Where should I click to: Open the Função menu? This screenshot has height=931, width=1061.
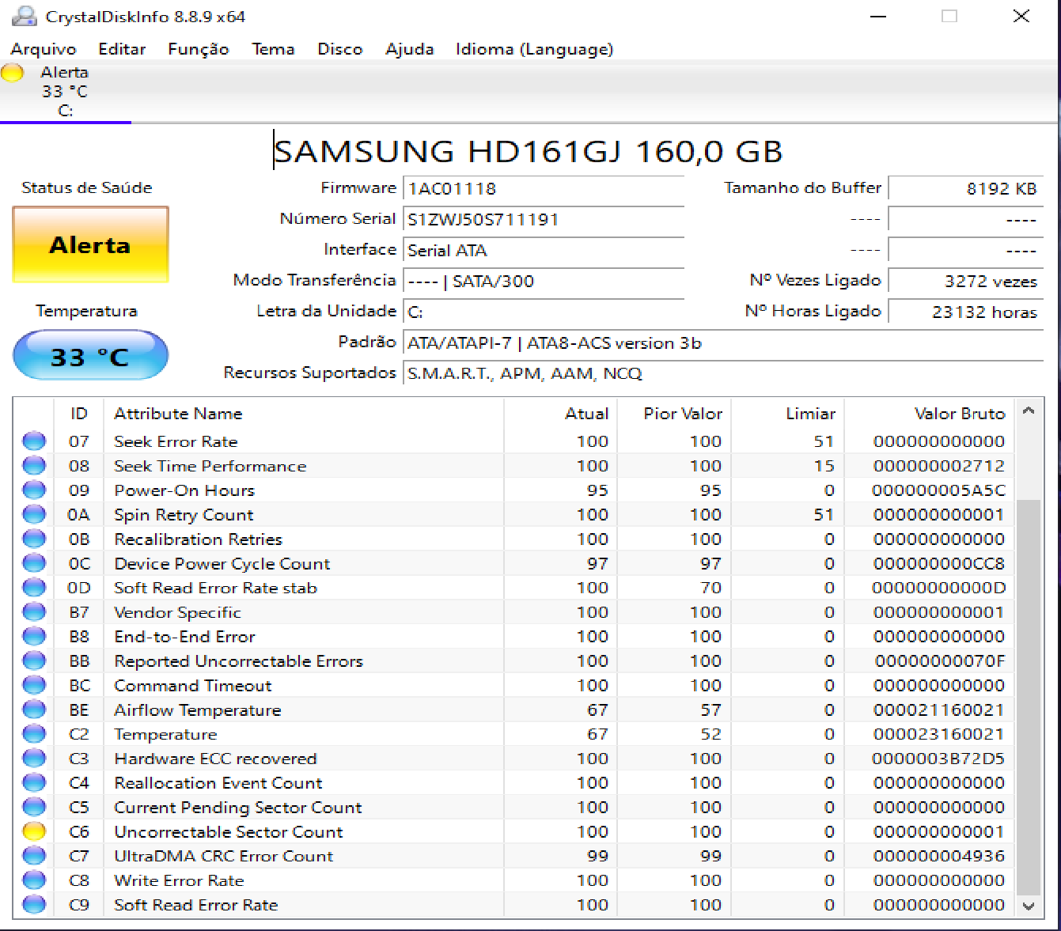[199, 49]
